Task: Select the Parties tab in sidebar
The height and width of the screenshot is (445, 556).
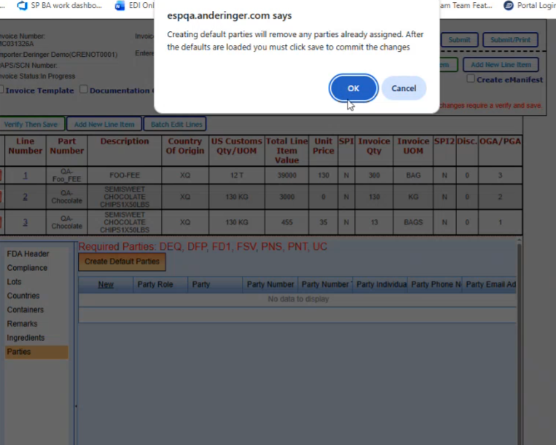Action: [19, 352]
